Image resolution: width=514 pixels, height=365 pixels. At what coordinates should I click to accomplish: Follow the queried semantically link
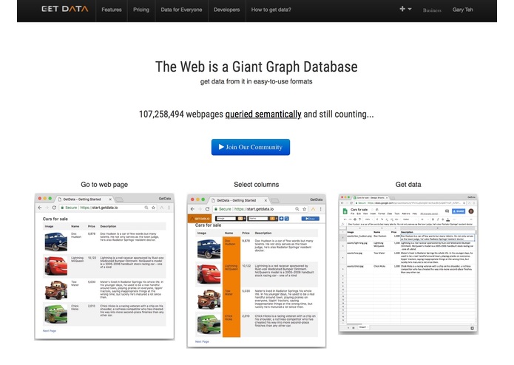(263, 115)
